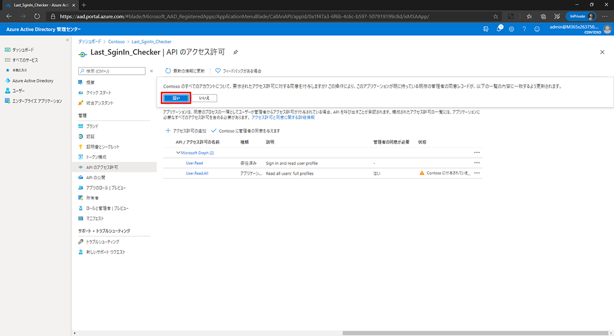Screen dimensions: 614x336
Task: Open the browser settings and more menu
Action: click(605, 16)
